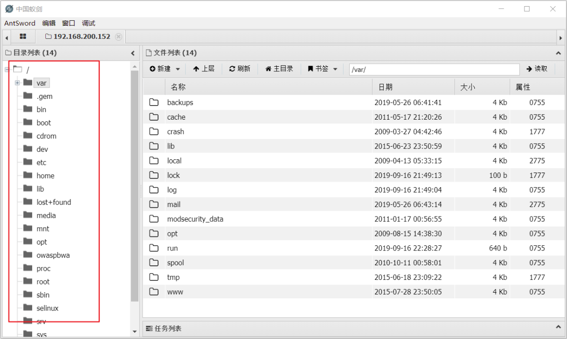Click the directory tree vertical scrollbar
567x339 pixels.
pyautogui.click(x=135, y=186)
